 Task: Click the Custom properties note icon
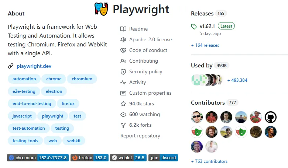pyautogui.click(x=123, y=93)
